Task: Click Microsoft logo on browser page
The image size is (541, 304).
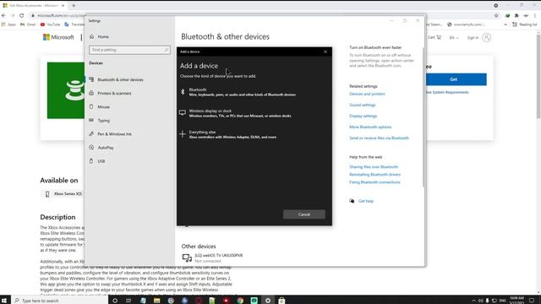Action: coord(58,37)
